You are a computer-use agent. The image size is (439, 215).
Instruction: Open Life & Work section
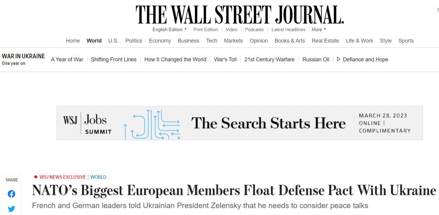(359, 40)
